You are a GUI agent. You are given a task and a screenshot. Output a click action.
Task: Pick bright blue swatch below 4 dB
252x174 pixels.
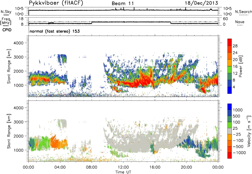230,90
